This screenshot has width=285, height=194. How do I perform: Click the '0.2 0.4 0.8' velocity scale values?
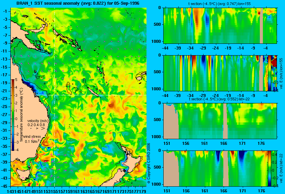[x=36, y=125]
